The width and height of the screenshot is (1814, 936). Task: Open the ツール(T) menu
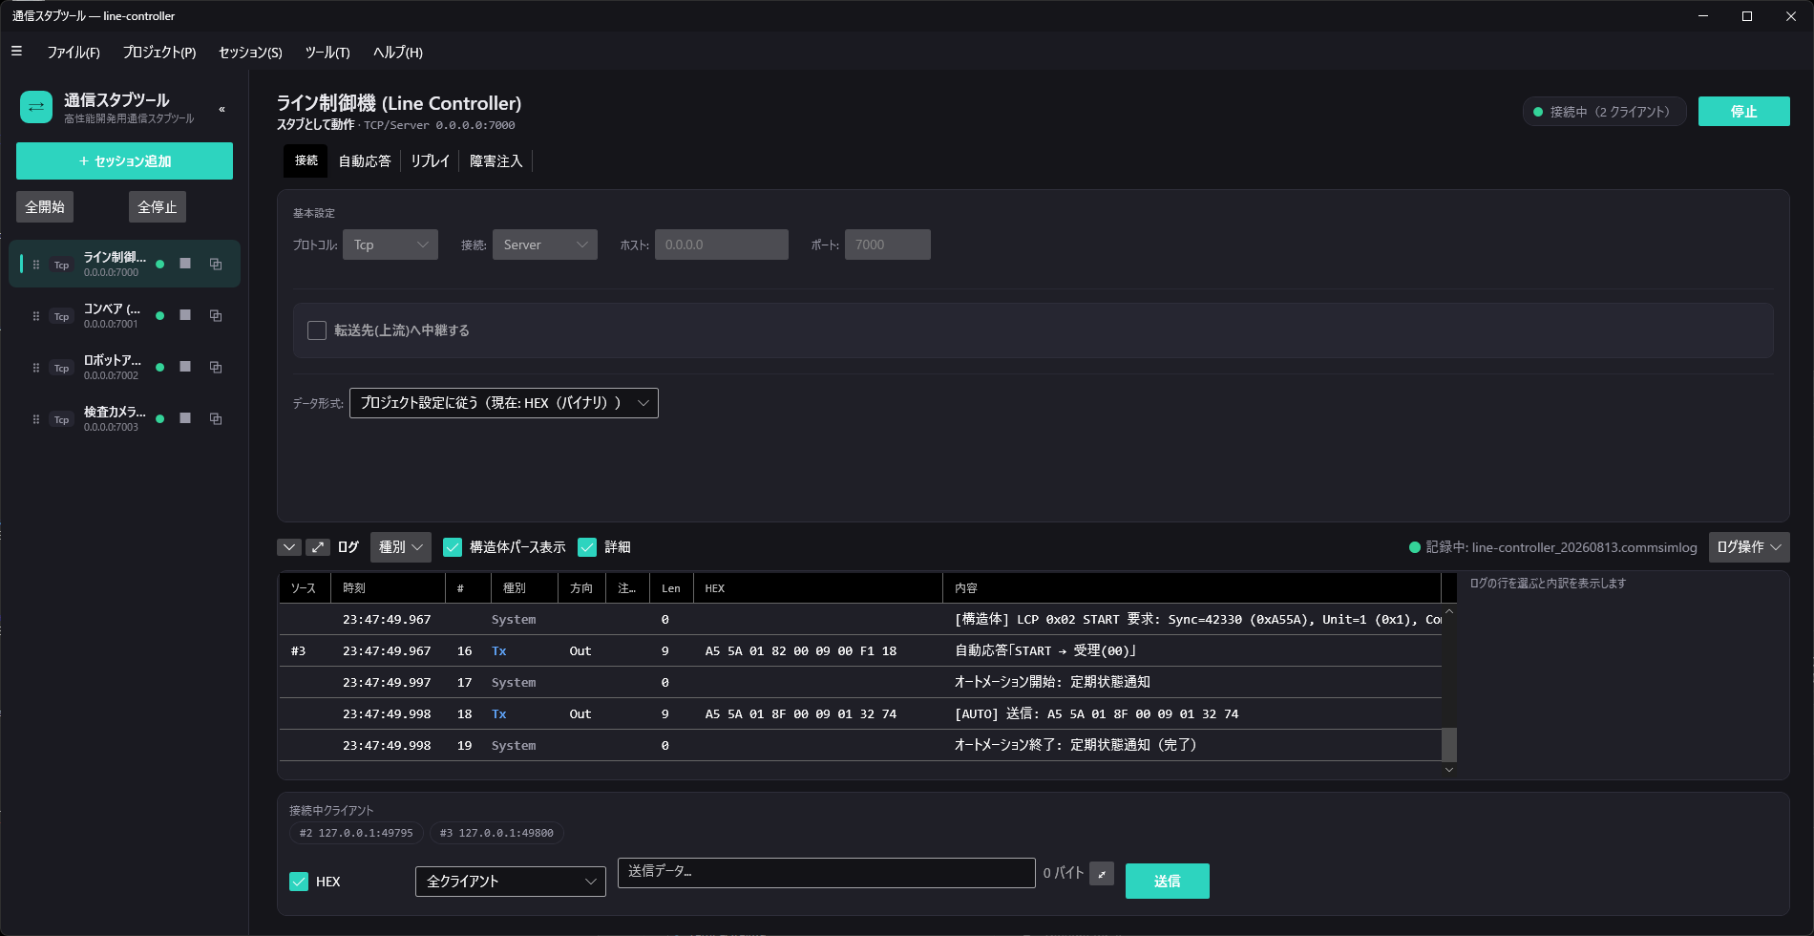point(327,52)
